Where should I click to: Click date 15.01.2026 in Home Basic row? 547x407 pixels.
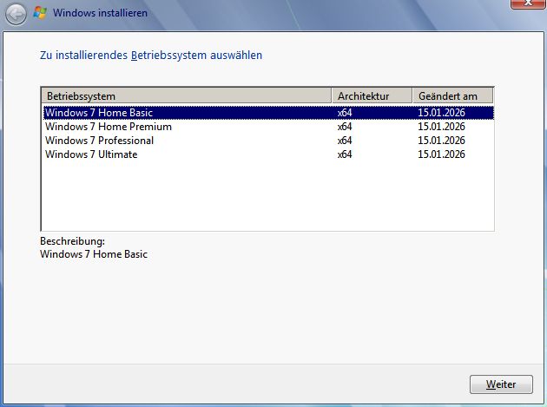click(442, 113)
